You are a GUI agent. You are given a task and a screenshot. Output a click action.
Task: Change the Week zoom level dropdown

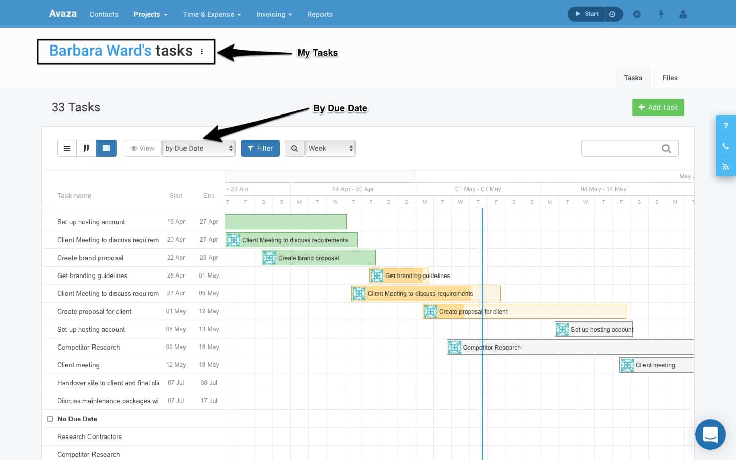coord(329,148)
